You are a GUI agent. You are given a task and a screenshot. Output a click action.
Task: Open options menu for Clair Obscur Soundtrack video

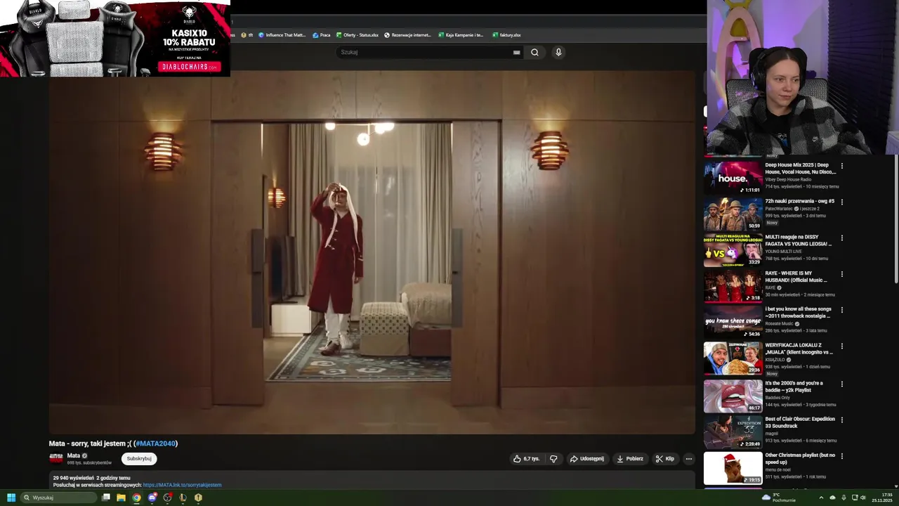tap(842, 420)
